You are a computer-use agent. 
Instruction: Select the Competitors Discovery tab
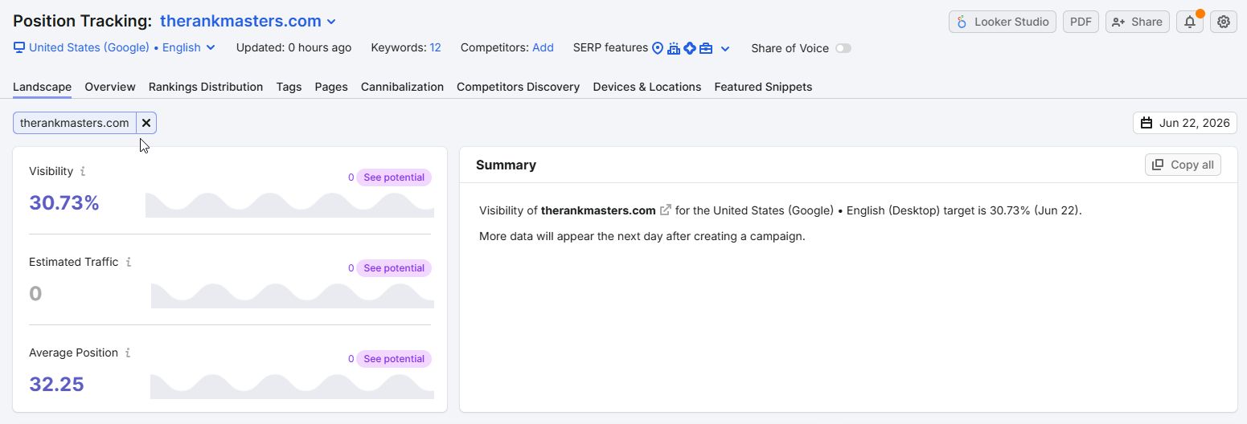(518, 87)
